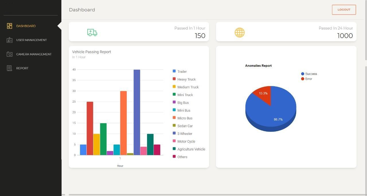Select Medium Truck yellow legend swatch
Viewport: 367px width, 196px height.
click(x=174, y=87)
